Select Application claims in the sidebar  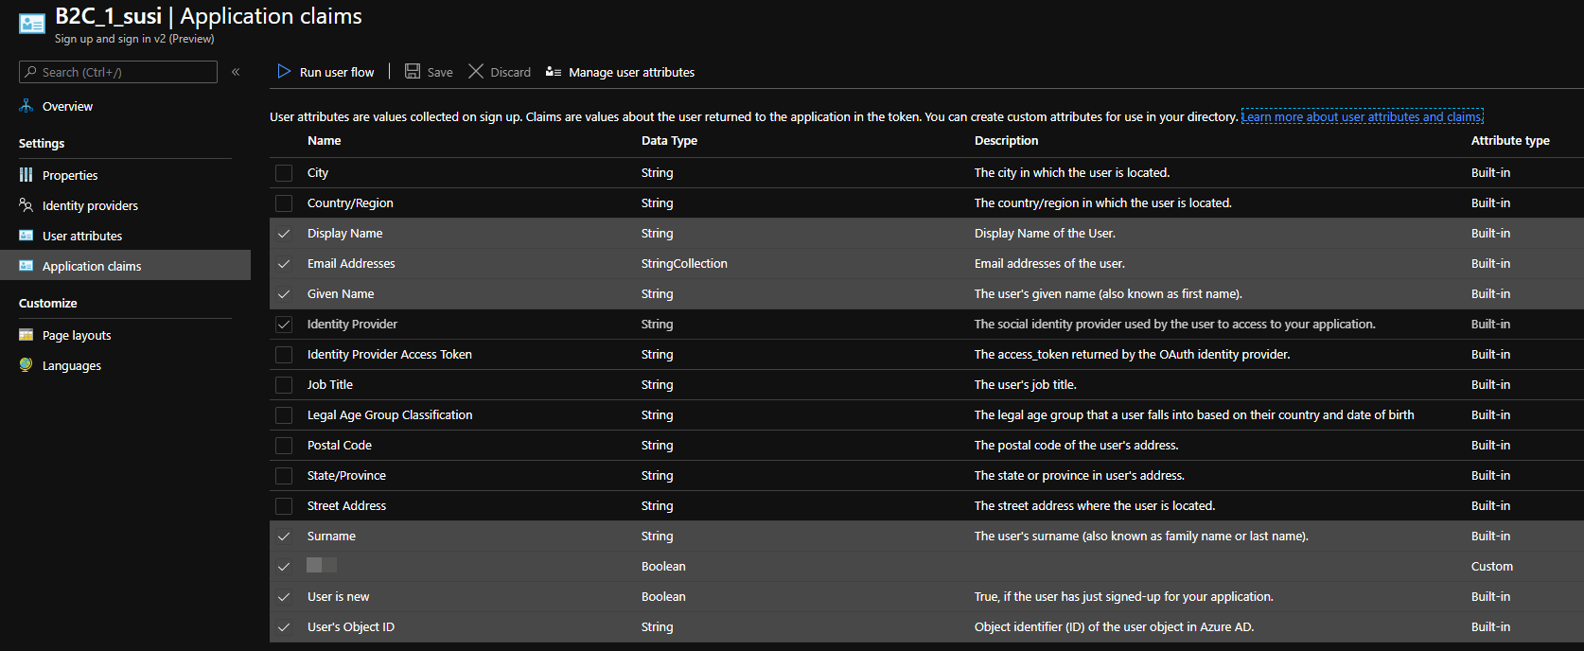(92, 266)
